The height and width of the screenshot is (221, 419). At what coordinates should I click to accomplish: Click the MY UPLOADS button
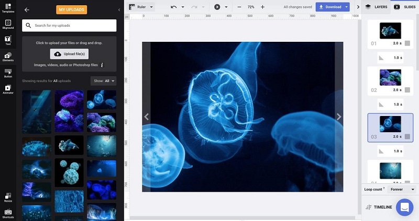pyautogui.click(x=71, y=9)
